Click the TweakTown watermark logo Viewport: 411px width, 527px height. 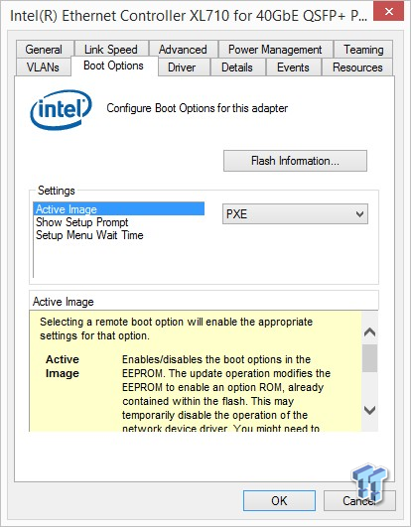pyautogui.click(x=369, y=482)
